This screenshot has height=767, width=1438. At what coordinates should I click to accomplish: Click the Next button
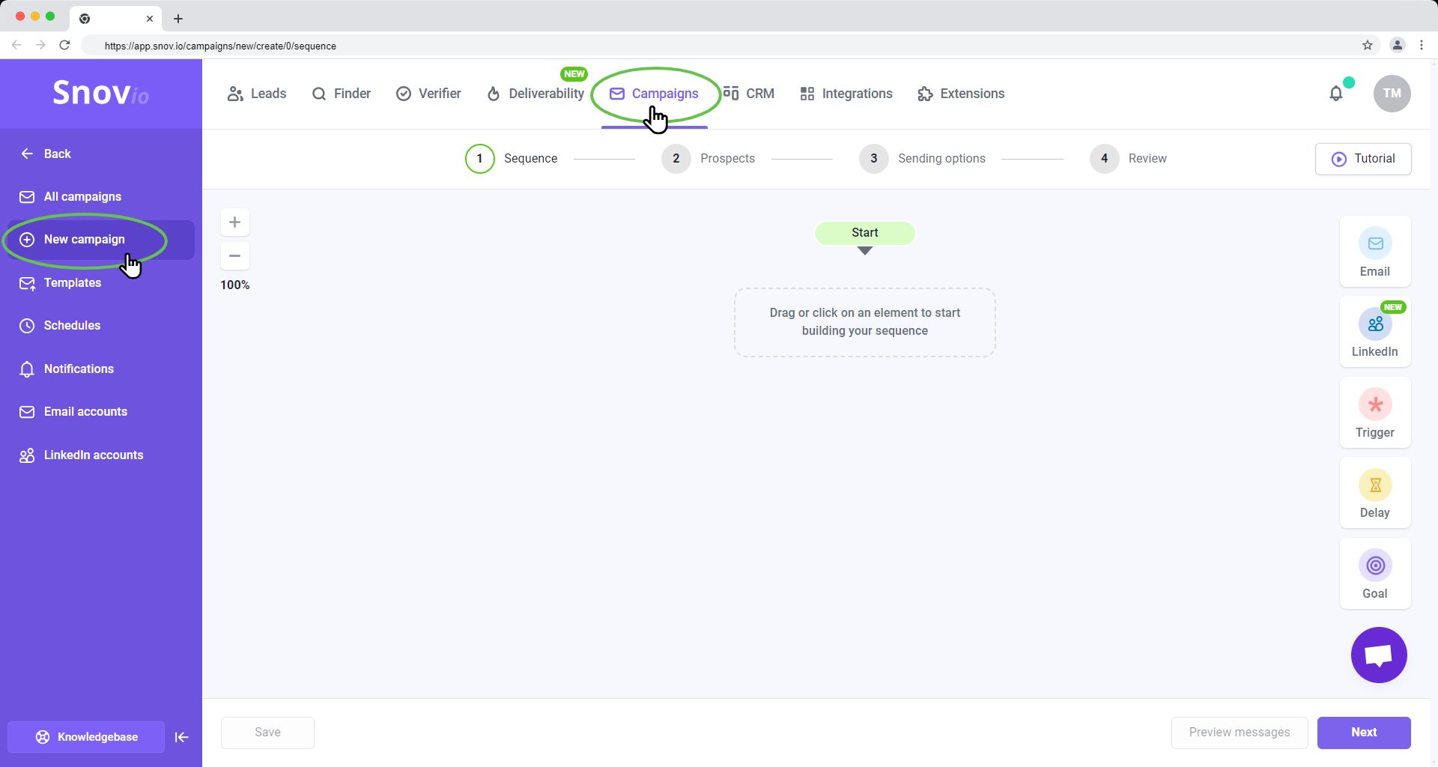(1363, 733)
